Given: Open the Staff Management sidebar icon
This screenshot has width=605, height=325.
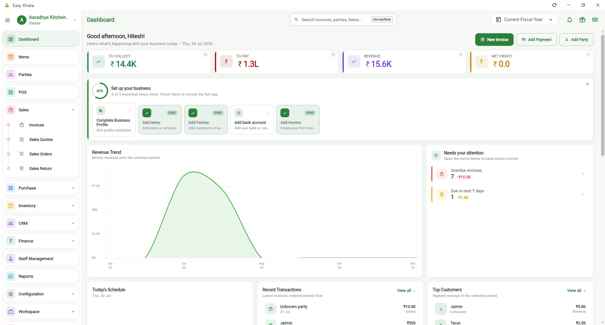Looking at the screenshot, I should [11, 259].
